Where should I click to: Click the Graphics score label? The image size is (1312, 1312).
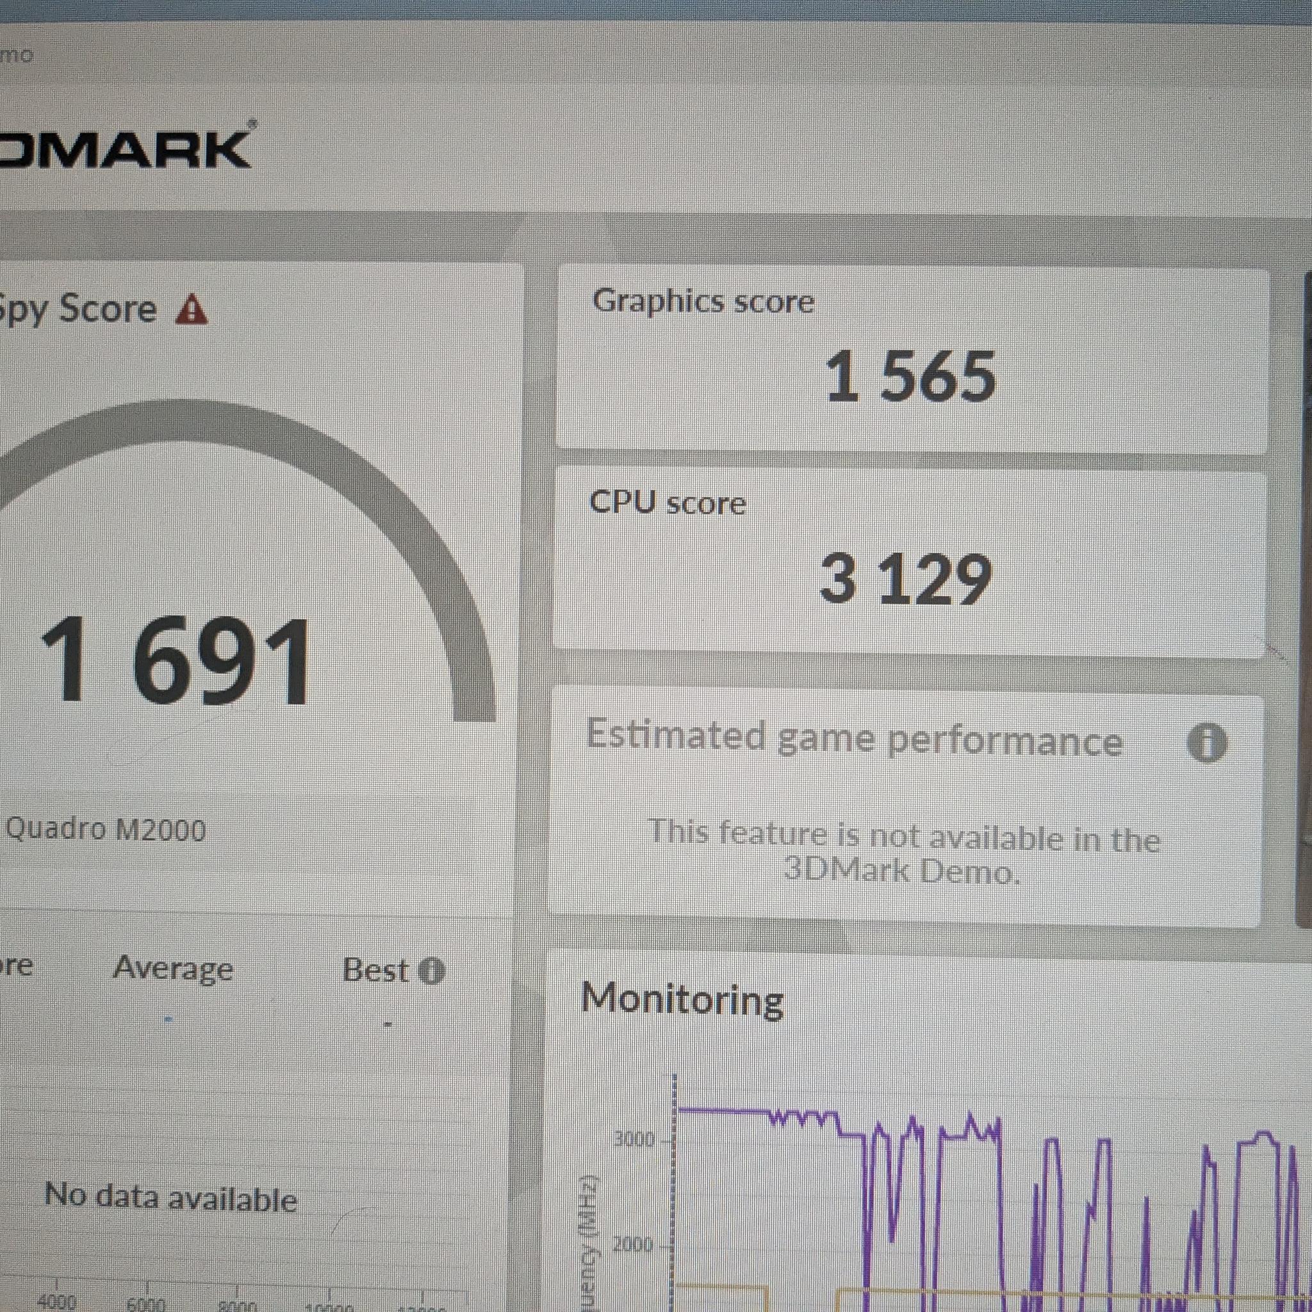[703, 302]
